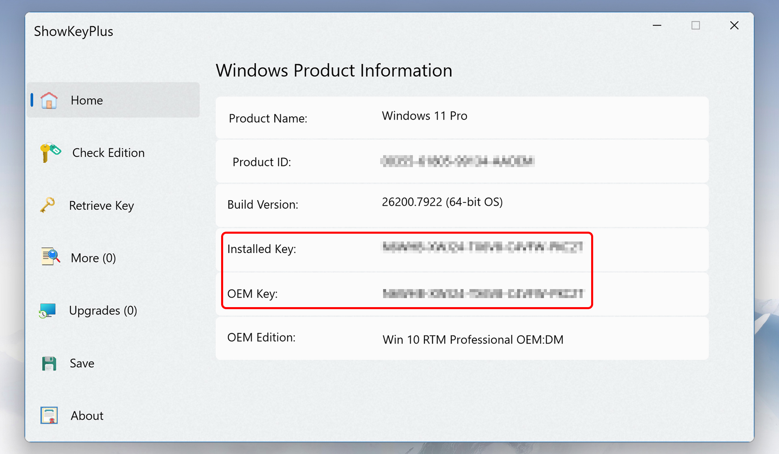Select the Windows 11 Pro product name text

[x=424, y=116]
